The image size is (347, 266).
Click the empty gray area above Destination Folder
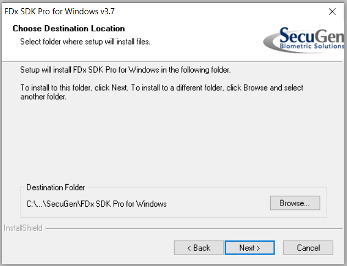[x=172, y=142]
